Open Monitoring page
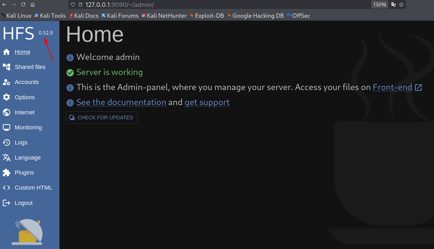The height and width of the screenshot is (249, 434). (x=28, y=128)
